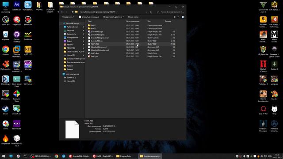Open the address bar history dropdown
Viewport: 283px width, 159px height.
(x=146, y=12)
